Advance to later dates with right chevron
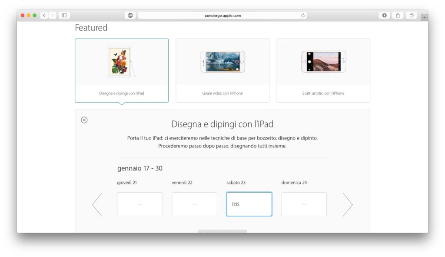This screenshot has height=257, width=445. (348, 204)
